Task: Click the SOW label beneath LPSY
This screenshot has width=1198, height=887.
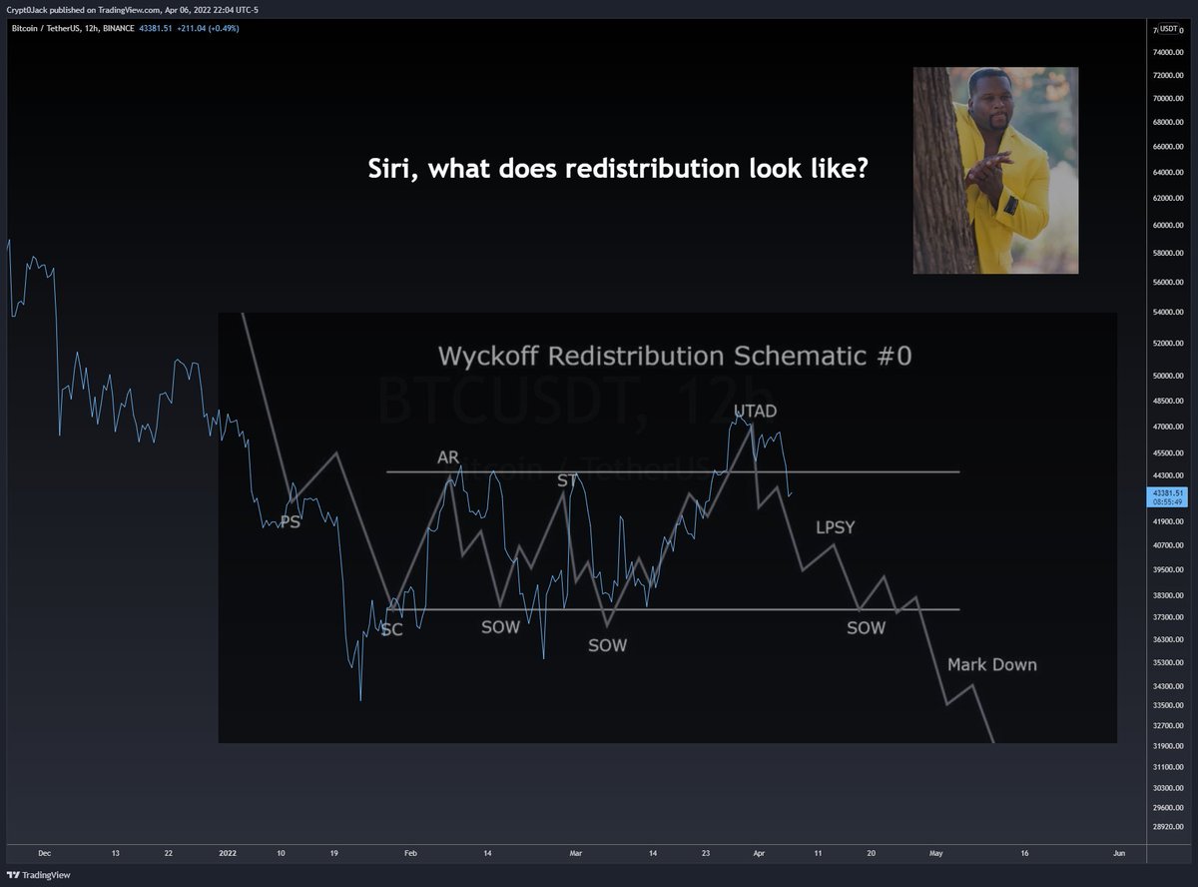Action: (866, 628)
